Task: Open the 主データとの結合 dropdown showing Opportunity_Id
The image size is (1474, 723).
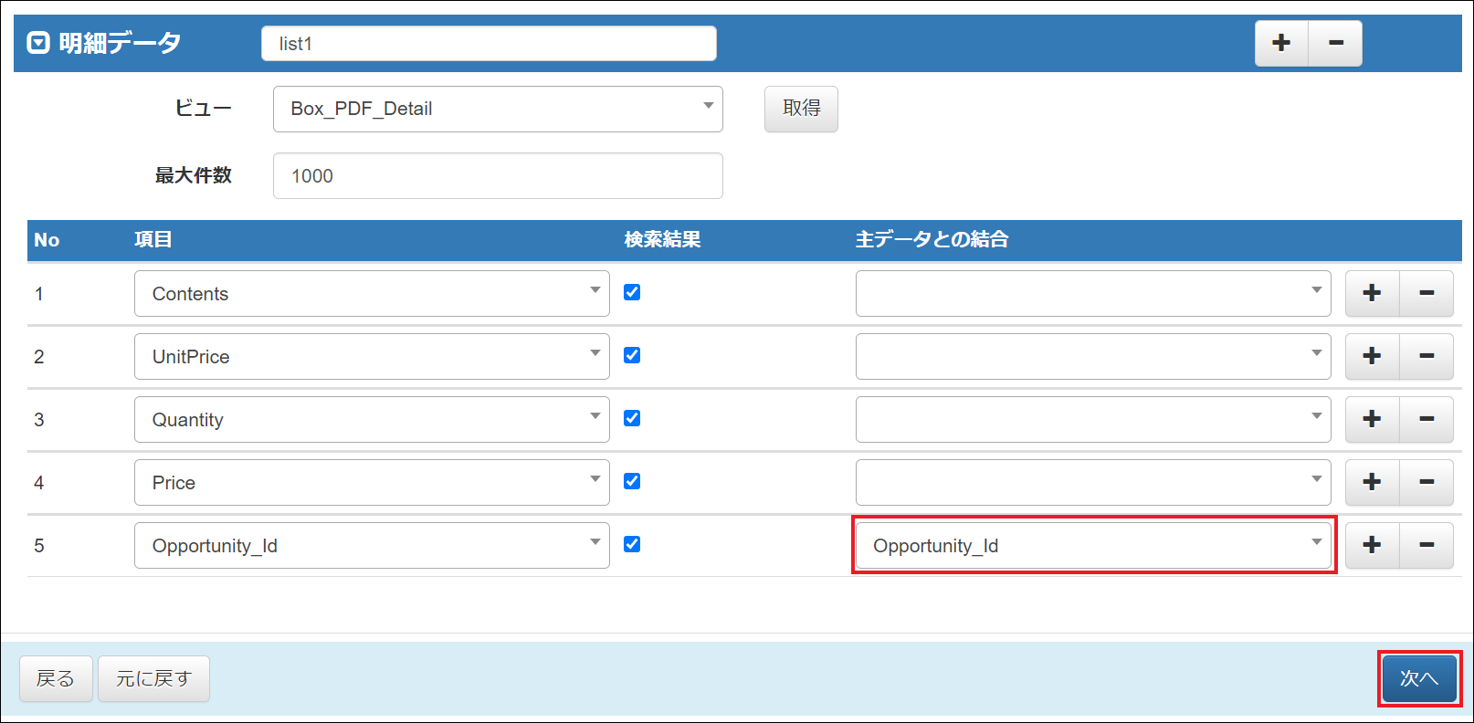Action: pyautogui.click(x=1093, y=546)
